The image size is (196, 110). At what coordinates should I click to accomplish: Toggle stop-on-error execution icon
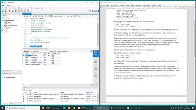(42, 16)
